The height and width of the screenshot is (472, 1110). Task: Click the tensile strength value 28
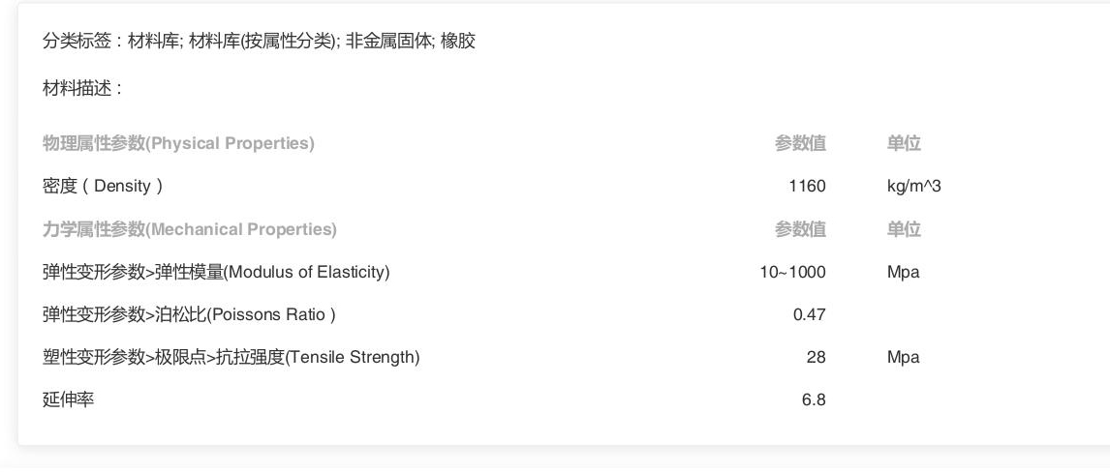[x=817, y=358]
